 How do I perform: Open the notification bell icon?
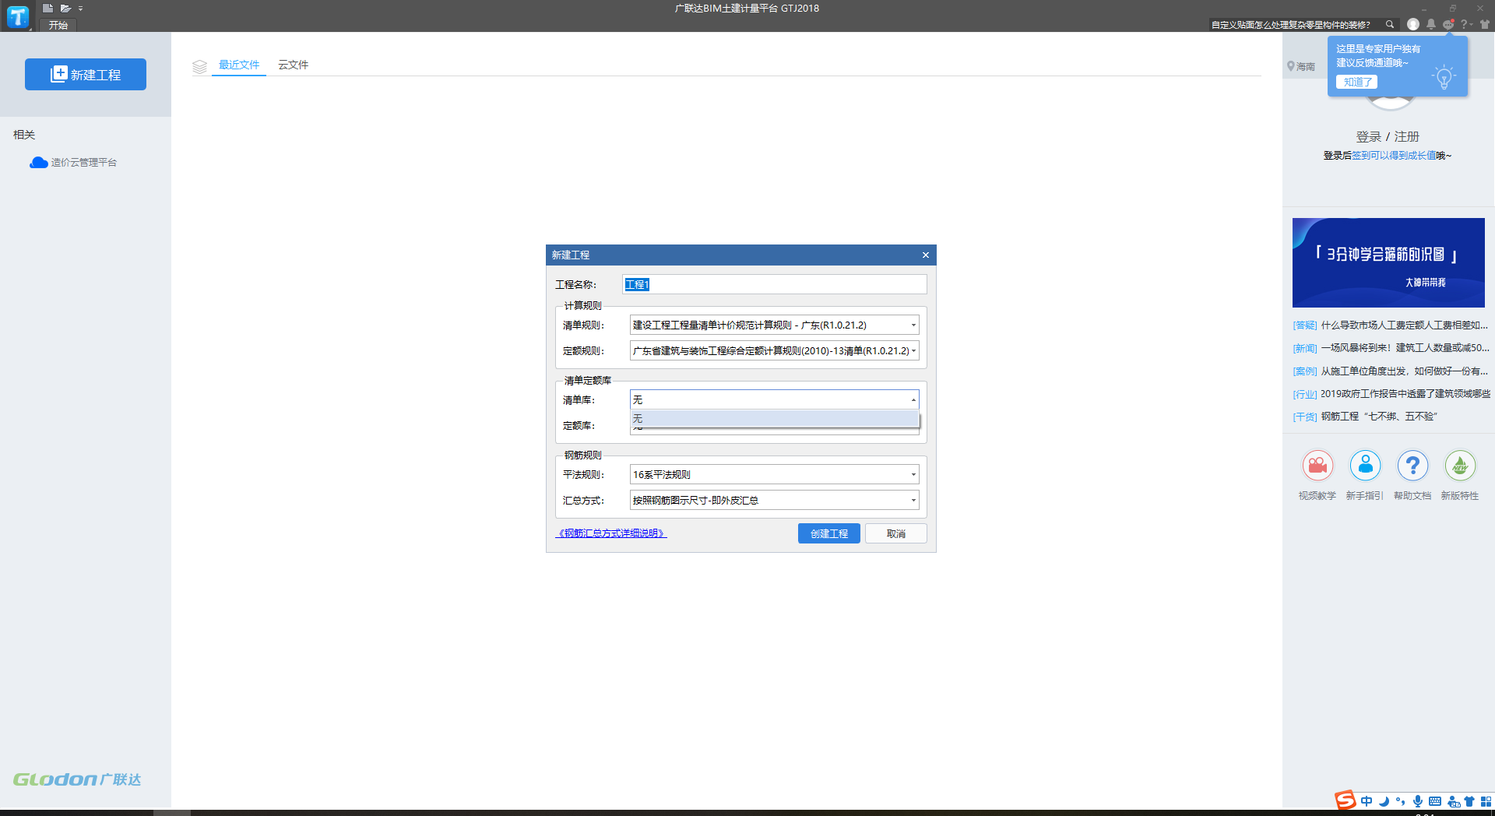(1431, 24)
